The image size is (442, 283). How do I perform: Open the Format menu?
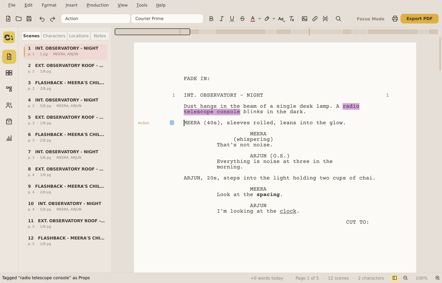pos(49,5)
